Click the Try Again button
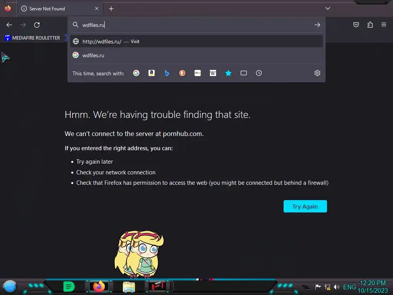393x295 pixels. 305,206
